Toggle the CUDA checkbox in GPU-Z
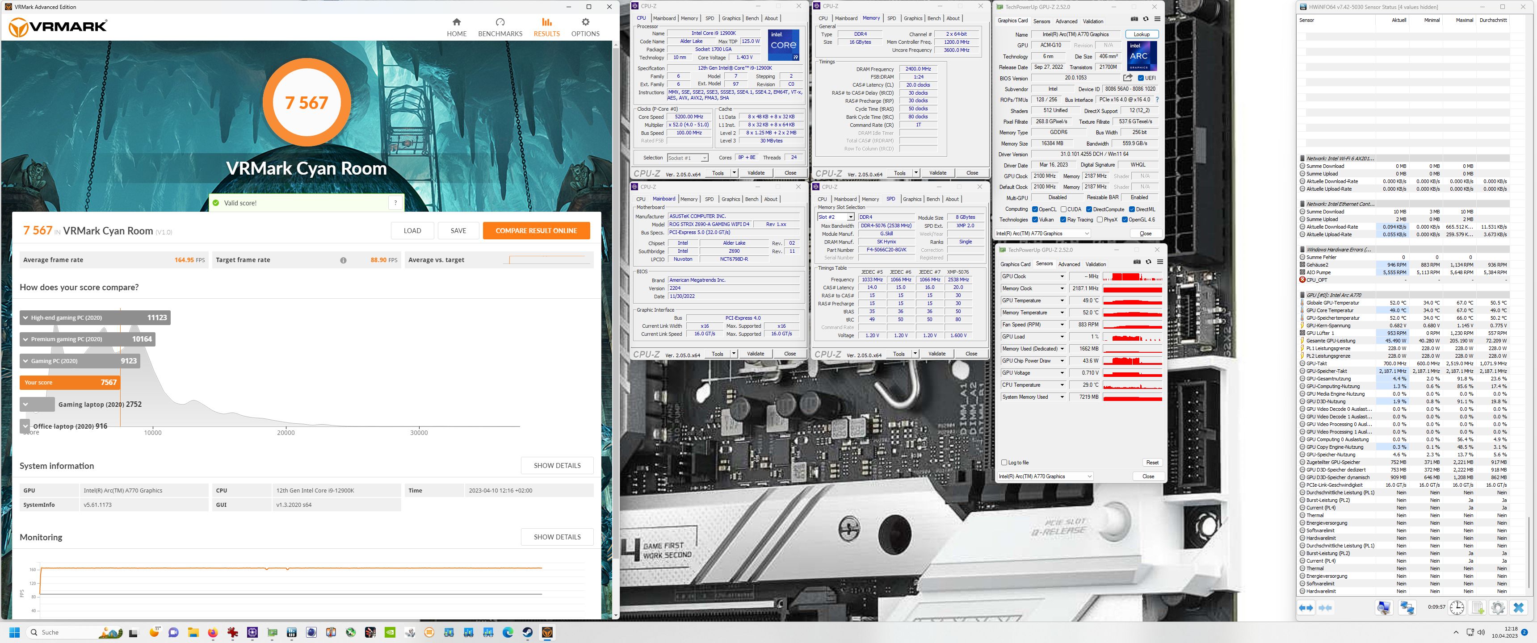The height and width of the screenshot is (643, 1537). 1063,209
